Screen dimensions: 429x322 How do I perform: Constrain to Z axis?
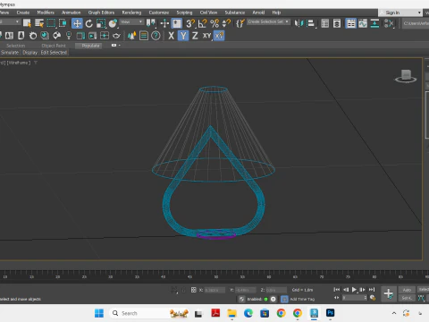(195, 36)
